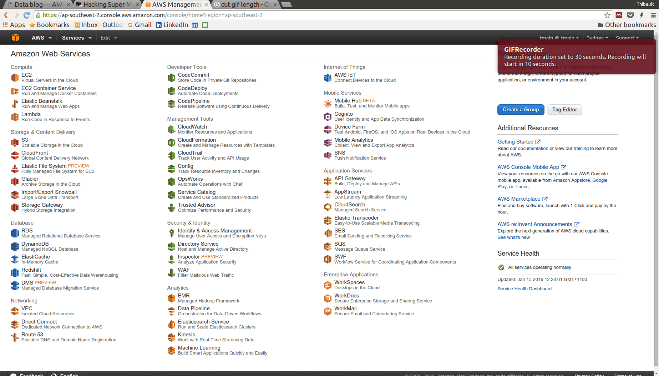This screenshot has width=659, height=376.
Task: Open the CodeCommit icon
Action: point(172,77)
